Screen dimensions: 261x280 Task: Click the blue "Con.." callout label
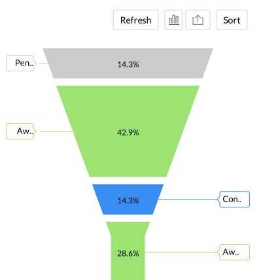tap(234, 200)
